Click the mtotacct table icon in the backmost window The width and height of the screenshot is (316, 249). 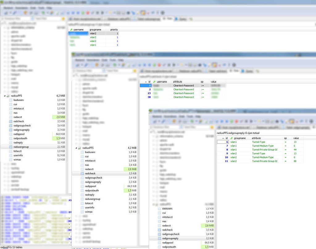[x=11, y=108]
